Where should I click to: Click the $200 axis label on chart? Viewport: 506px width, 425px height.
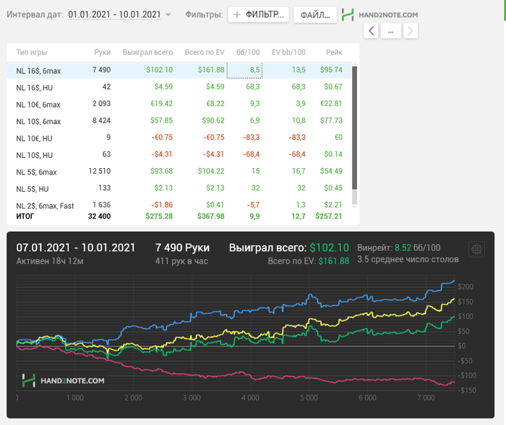(466, 286)
